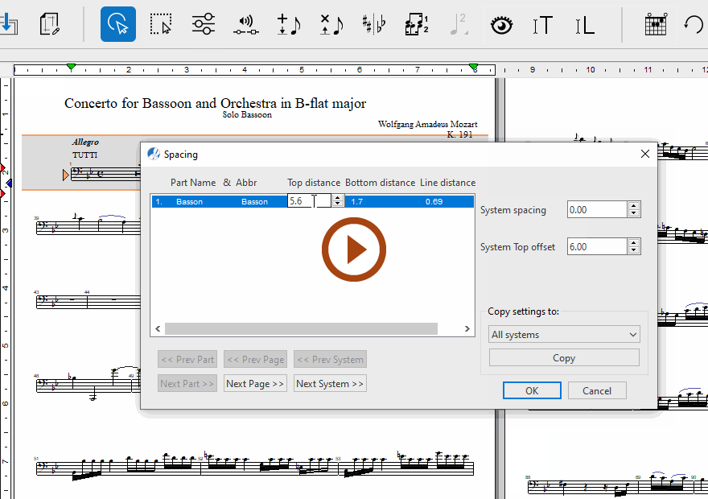Click the import download arrow icon
The image size is (708, 499).
[9, 24]
